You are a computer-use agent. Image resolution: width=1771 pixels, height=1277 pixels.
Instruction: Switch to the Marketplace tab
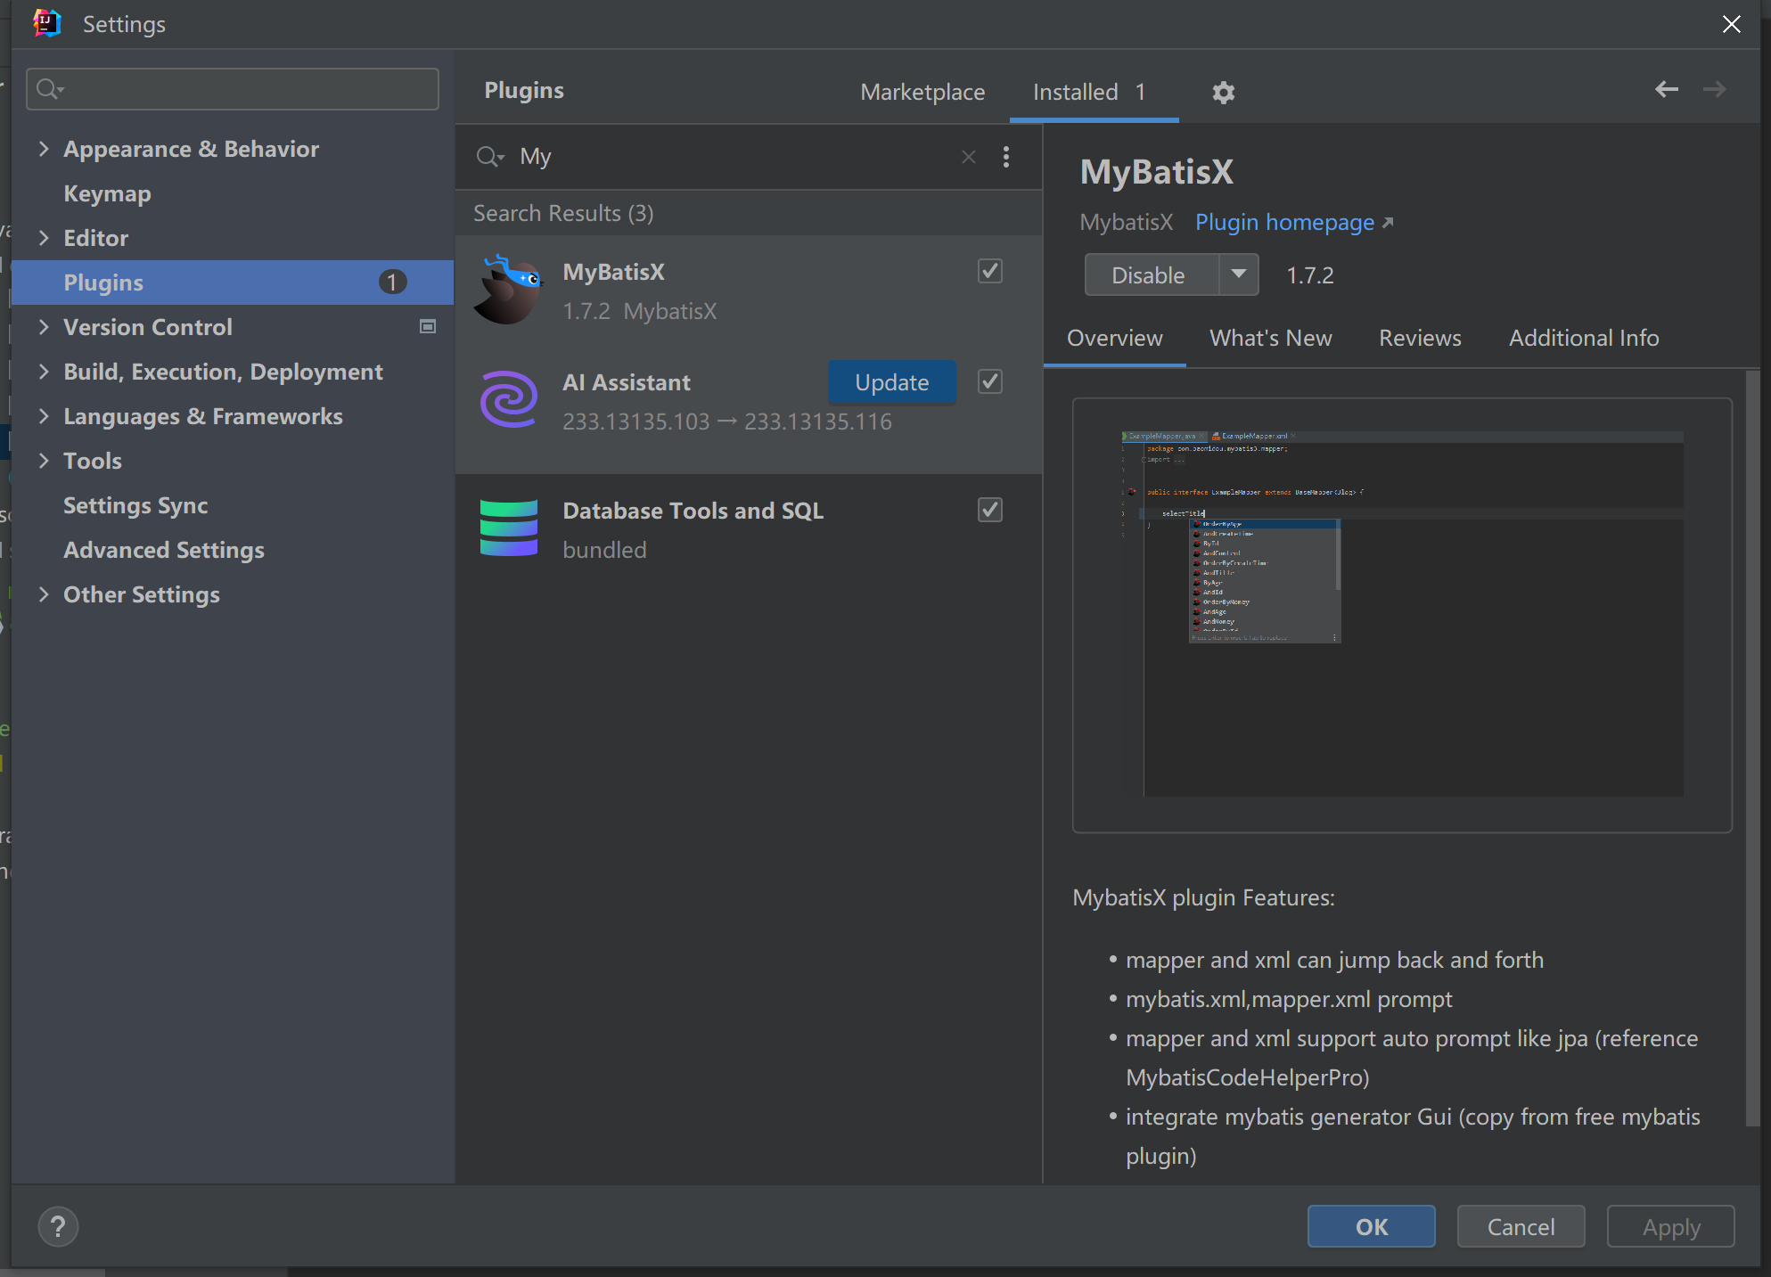point(922,92)
